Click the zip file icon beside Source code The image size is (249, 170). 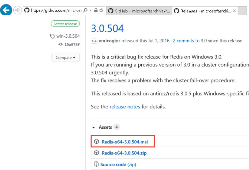[x=96, y=164]
